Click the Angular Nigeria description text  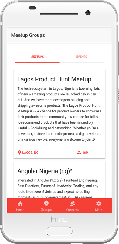pyautogui.click(x=58, y=189)
